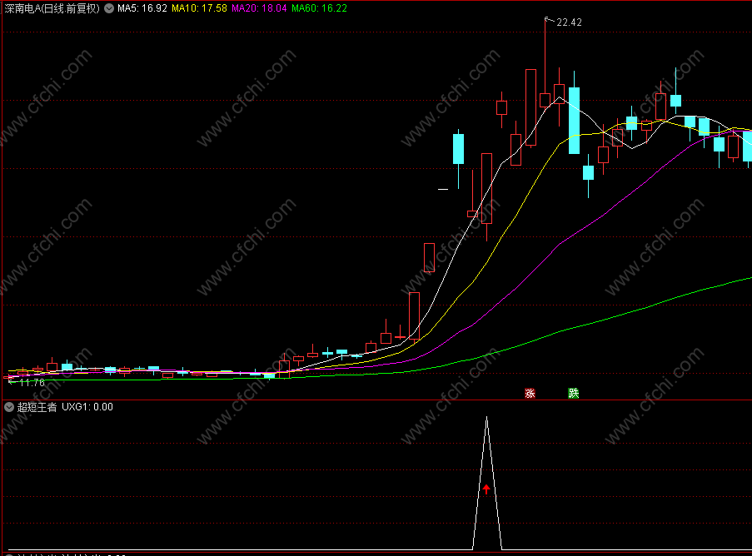The image size is (752, 556).
Task: Click the red 涨 marker icon
Action: 530,394
